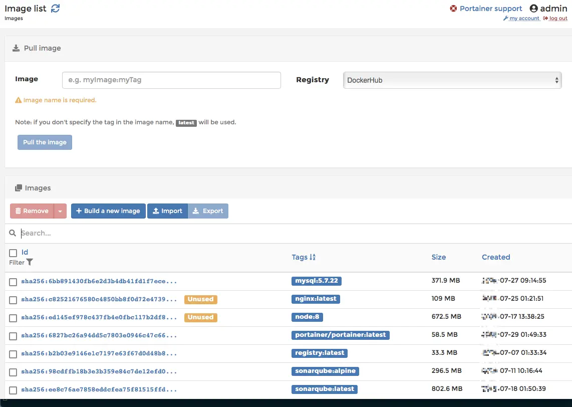Click the Pull the image button
Screen dimensions: 572x407
45,142
